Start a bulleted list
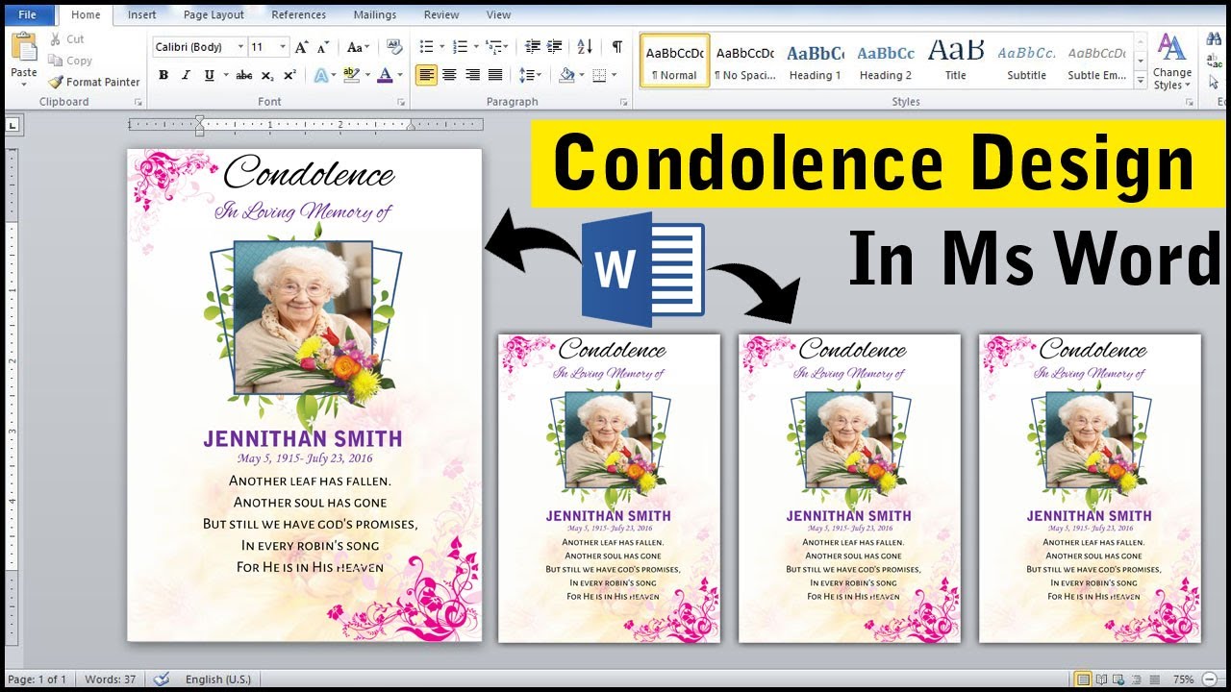Screen dimensions: 1231x692 pyautogui.click(x=427, y=47)
